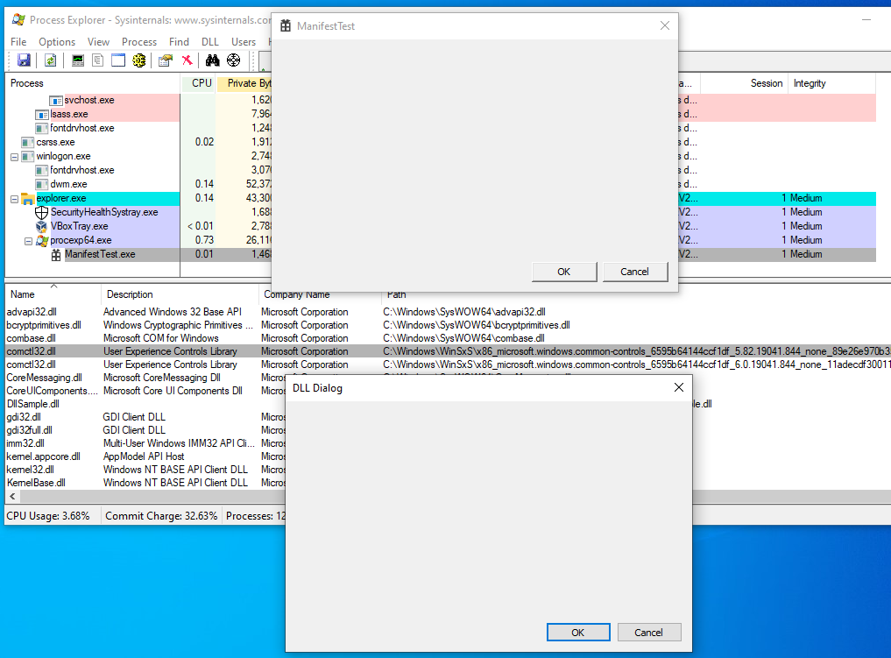Open the File menu
The image size is (891, 658).
(18, 42)
